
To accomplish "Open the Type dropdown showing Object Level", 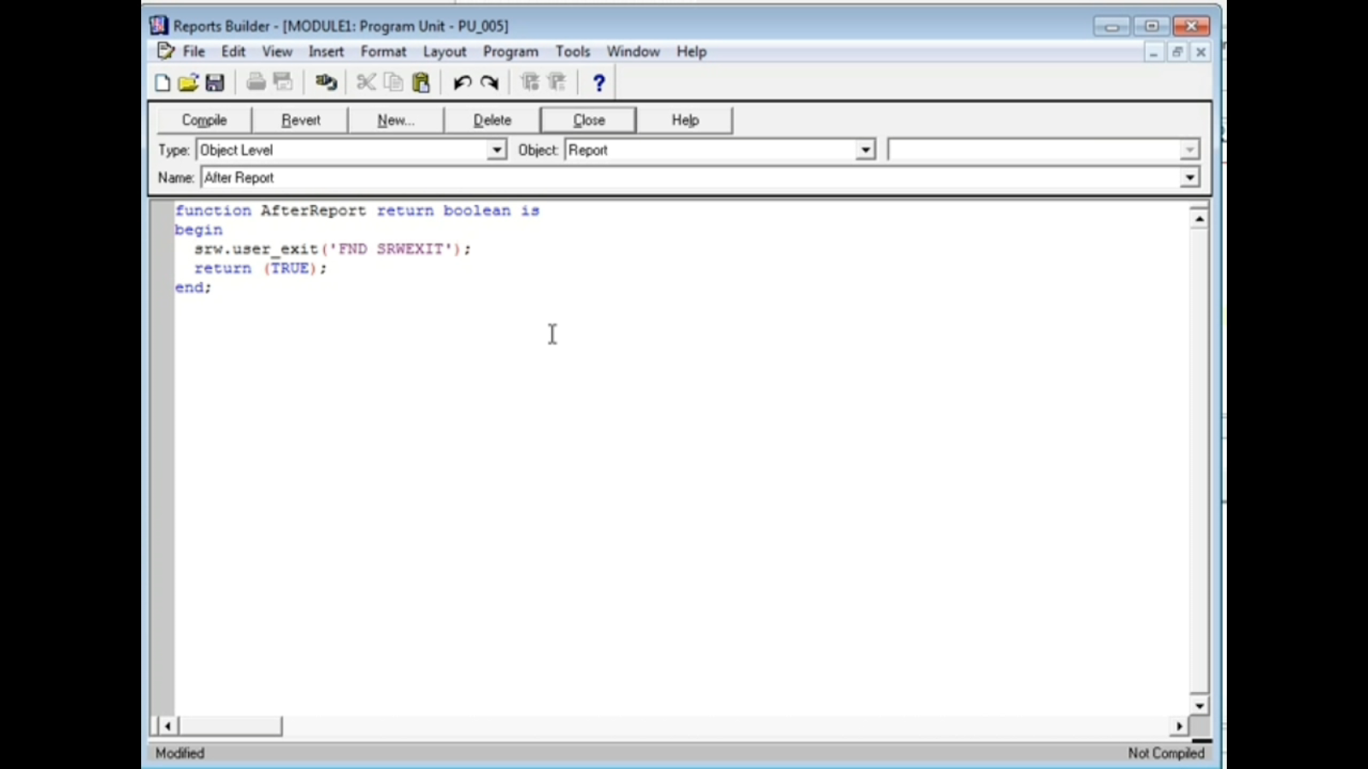I will tap(496, 150).
